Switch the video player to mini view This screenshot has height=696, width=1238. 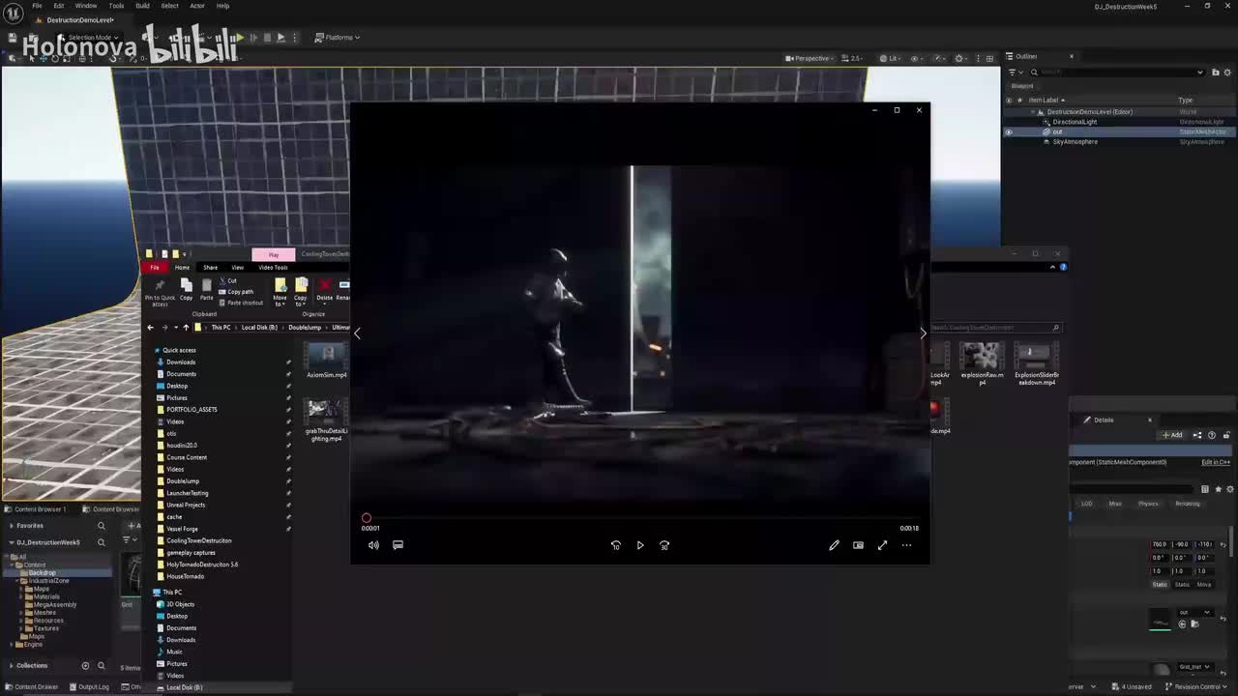(858, 545)
